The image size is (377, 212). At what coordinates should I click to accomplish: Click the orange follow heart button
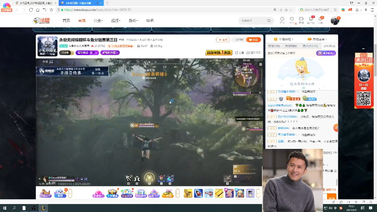point(254,40)
